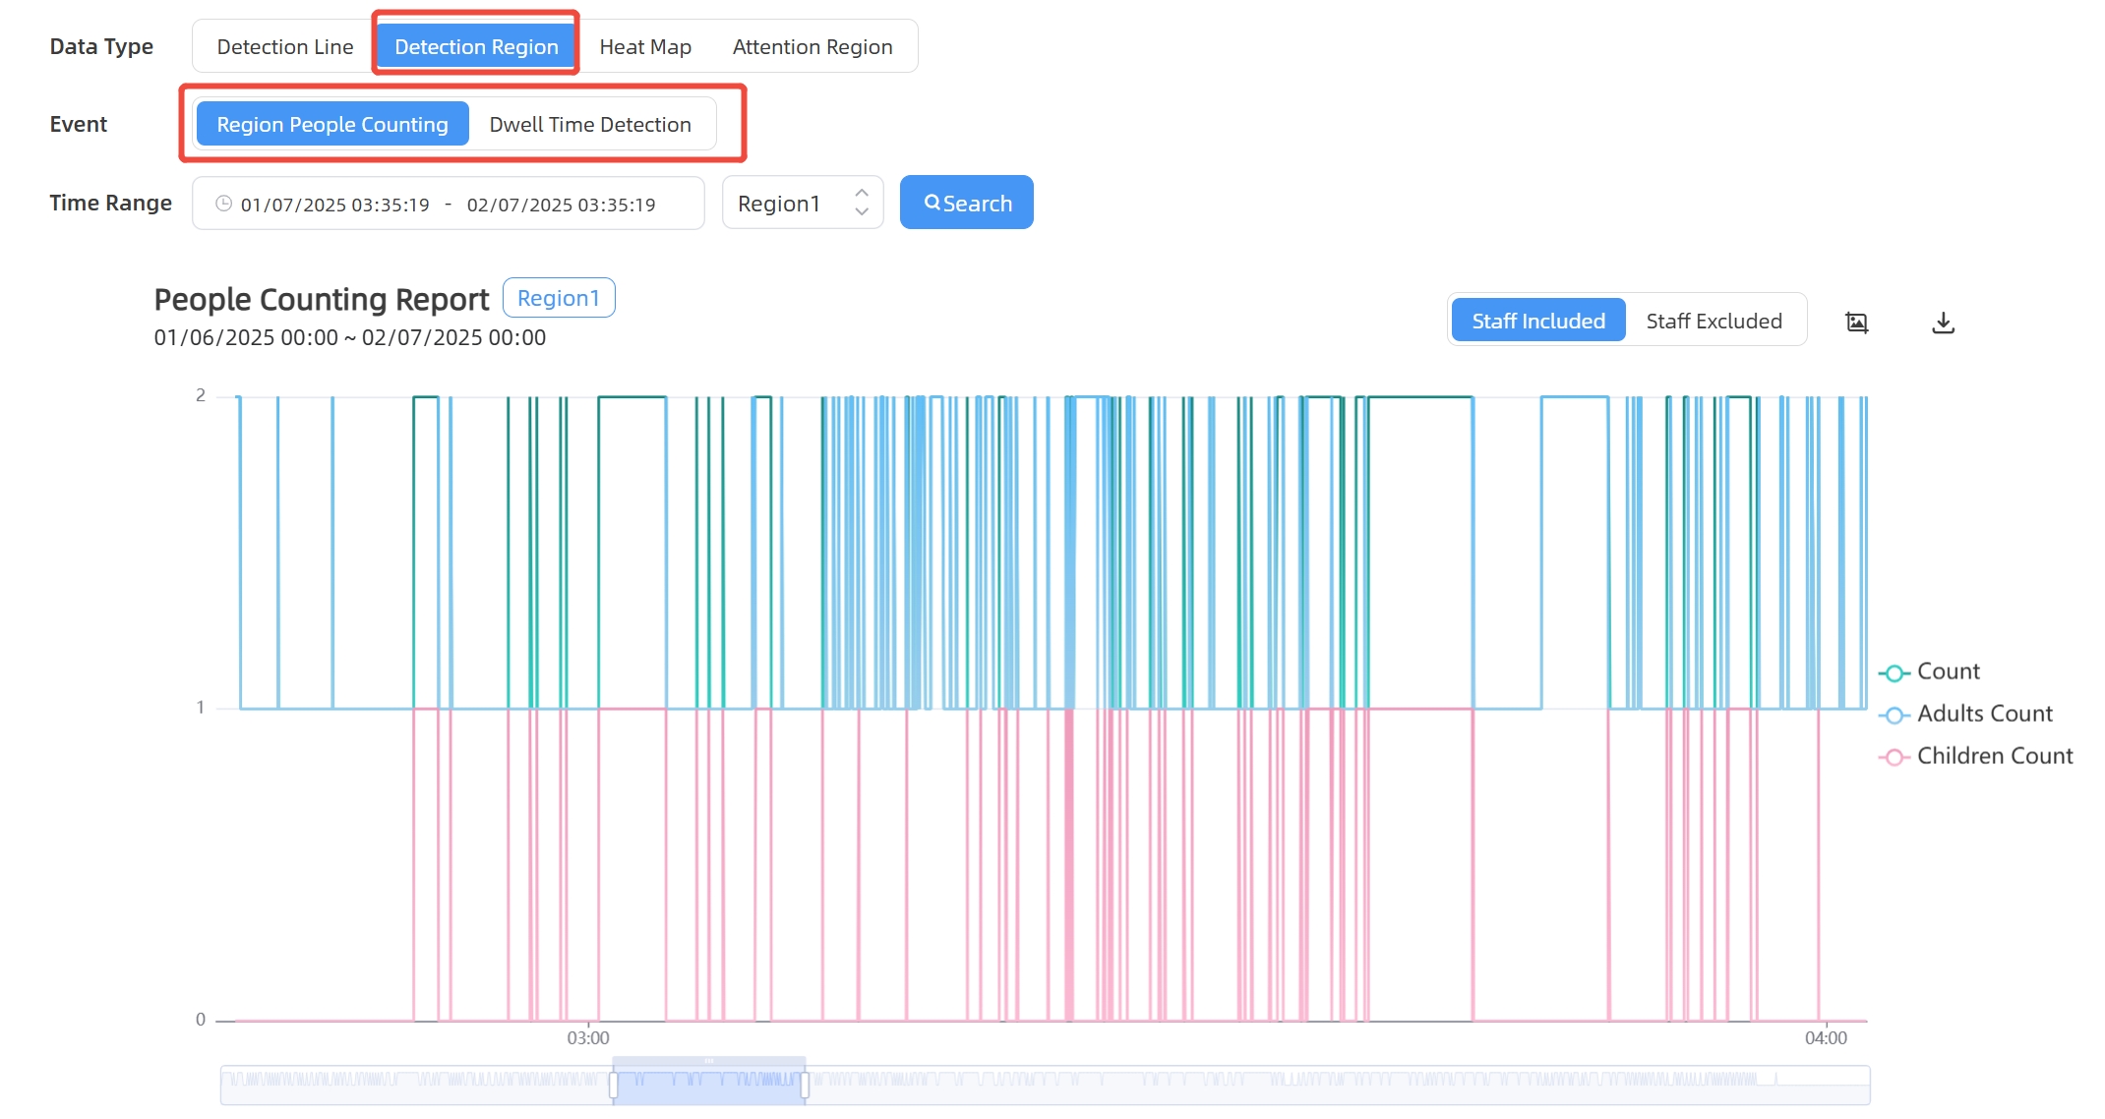Switch to Detection Line data type
This screenshot has height=1119, width=2105.
pos(285,47)
